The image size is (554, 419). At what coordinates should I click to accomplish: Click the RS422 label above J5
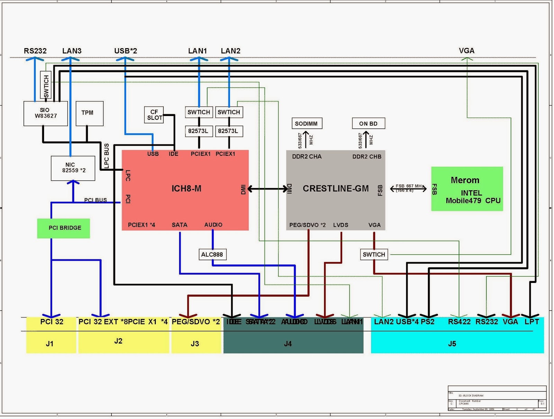click(x=459, y=322)
